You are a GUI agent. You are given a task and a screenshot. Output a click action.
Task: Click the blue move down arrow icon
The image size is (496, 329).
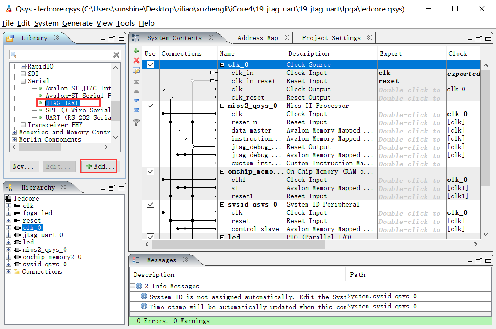point(136,101)
